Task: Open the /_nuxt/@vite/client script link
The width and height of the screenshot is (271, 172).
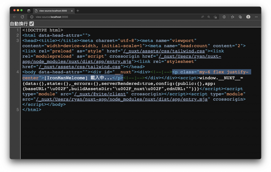Action: [x=100, y=94]
